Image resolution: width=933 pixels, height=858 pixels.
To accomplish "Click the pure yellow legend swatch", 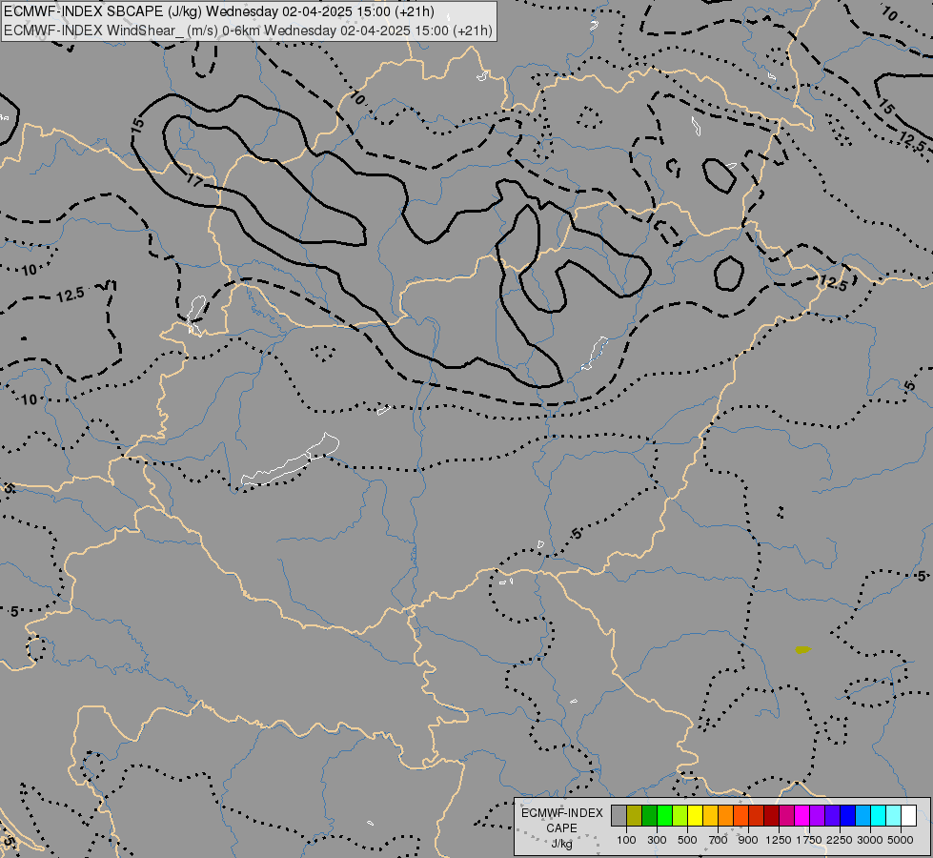I will (695, 815).
